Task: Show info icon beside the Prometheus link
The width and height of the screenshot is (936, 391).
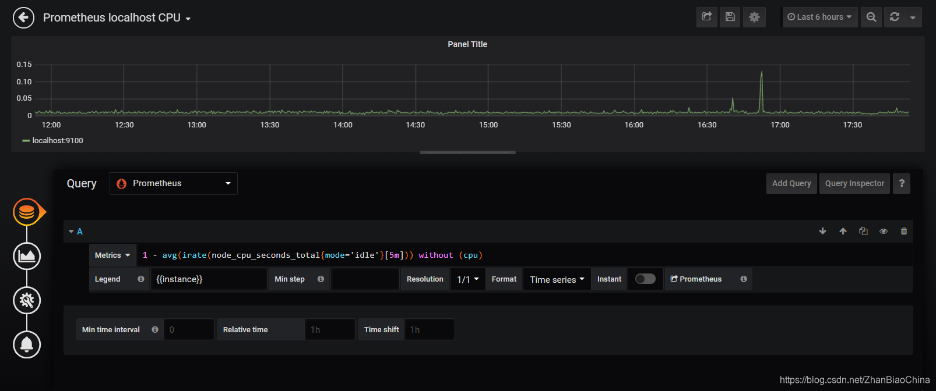Action: coord(744,279)
